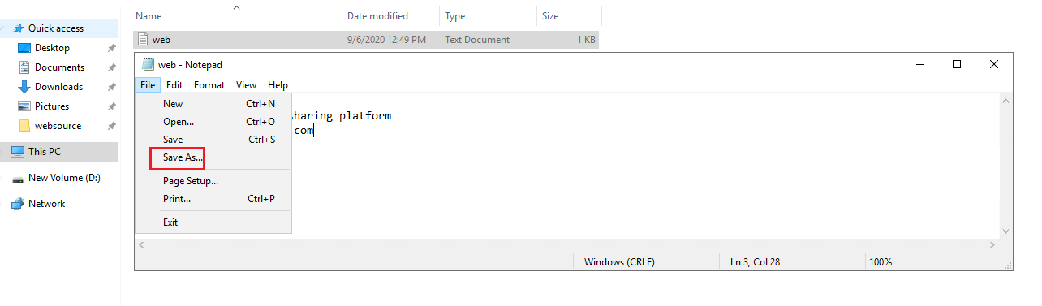This screenshot has height=306, width=1042.
Task: Open the Desktop folder icon in sidebar
Action: point(24,48)
